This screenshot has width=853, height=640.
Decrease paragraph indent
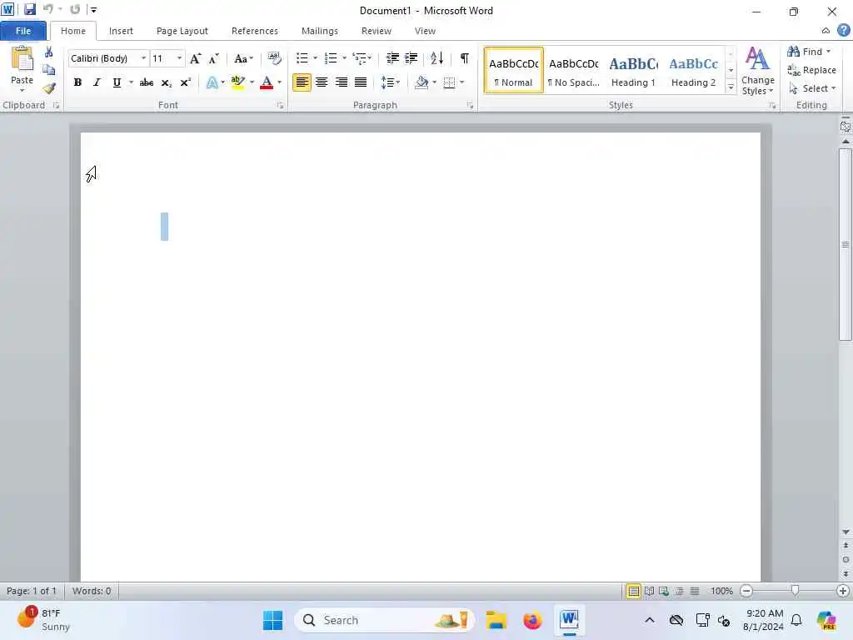[x=392, y=58]
